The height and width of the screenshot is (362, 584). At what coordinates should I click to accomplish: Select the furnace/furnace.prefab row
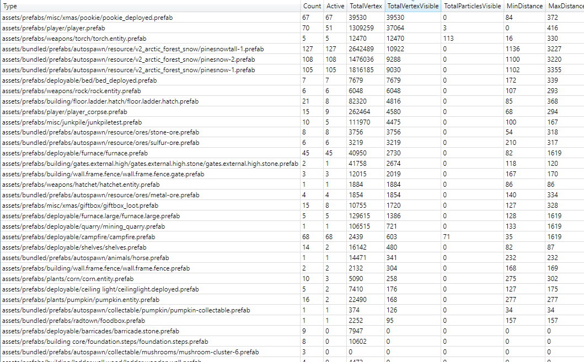point(292,153)
